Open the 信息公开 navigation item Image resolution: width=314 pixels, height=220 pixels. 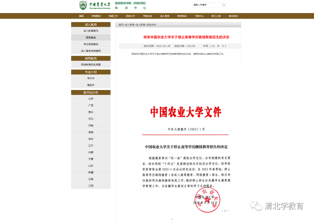pos(130,16)
